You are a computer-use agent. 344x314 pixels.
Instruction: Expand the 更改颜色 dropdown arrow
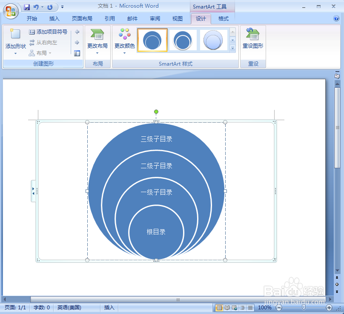pyautogui.click(x=124, y=53)
